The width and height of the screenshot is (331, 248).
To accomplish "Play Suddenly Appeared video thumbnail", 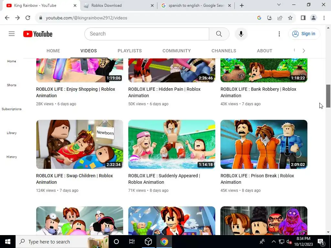I will pos(172,144).
